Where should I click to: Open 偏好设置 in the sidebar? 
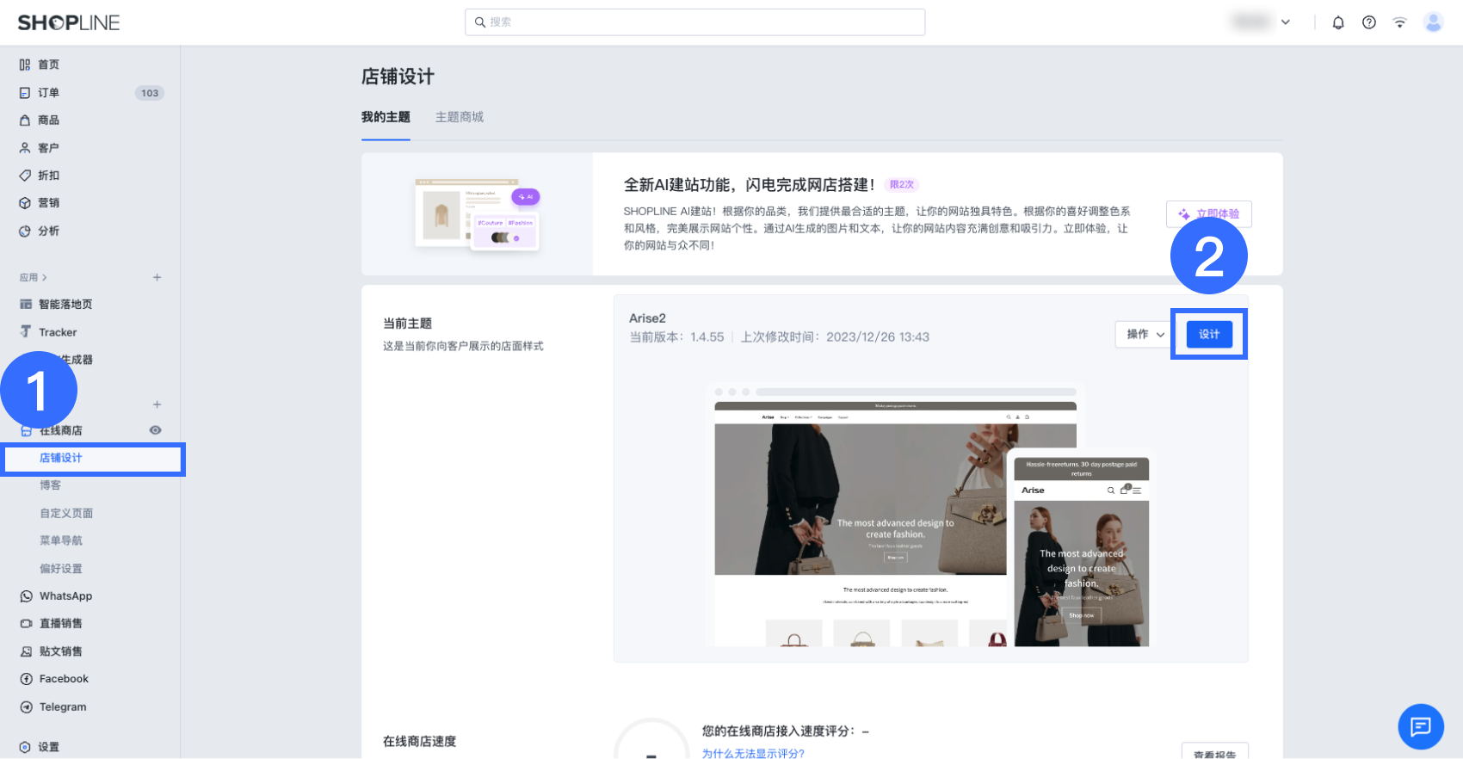click(61, 569)
